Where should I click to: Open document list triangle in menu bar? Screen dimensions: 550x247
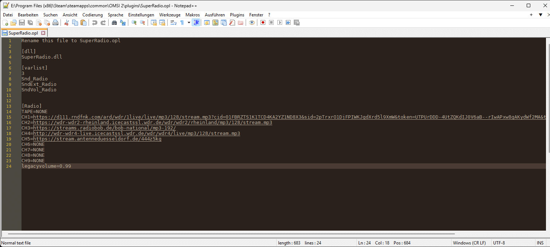coord(541,15)
